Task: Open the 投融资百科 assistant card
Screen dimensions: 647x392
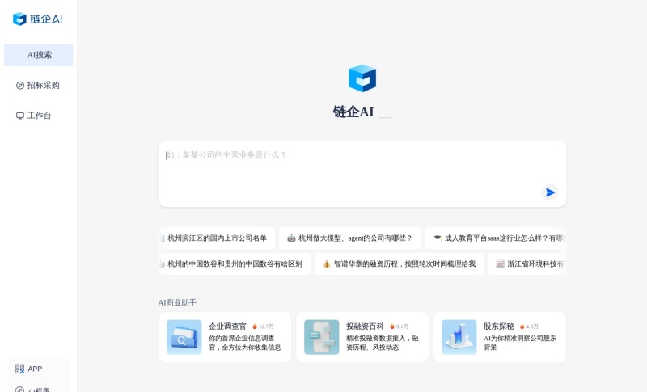Action: 362,337
